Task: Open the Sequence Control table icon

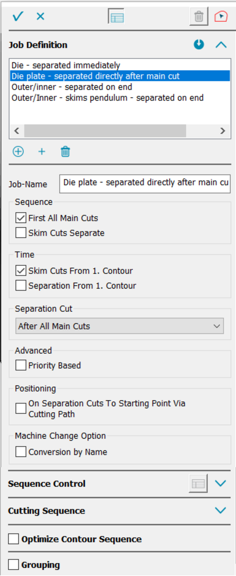Action: point(198,483)
